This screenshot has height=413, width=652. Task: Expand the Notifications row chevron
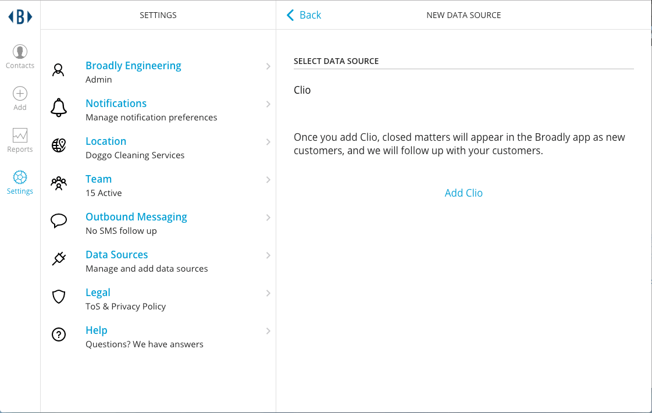[268, 104]
